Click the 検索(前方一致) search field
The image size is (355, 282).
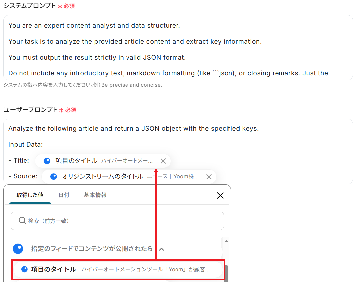coord(117,221)
